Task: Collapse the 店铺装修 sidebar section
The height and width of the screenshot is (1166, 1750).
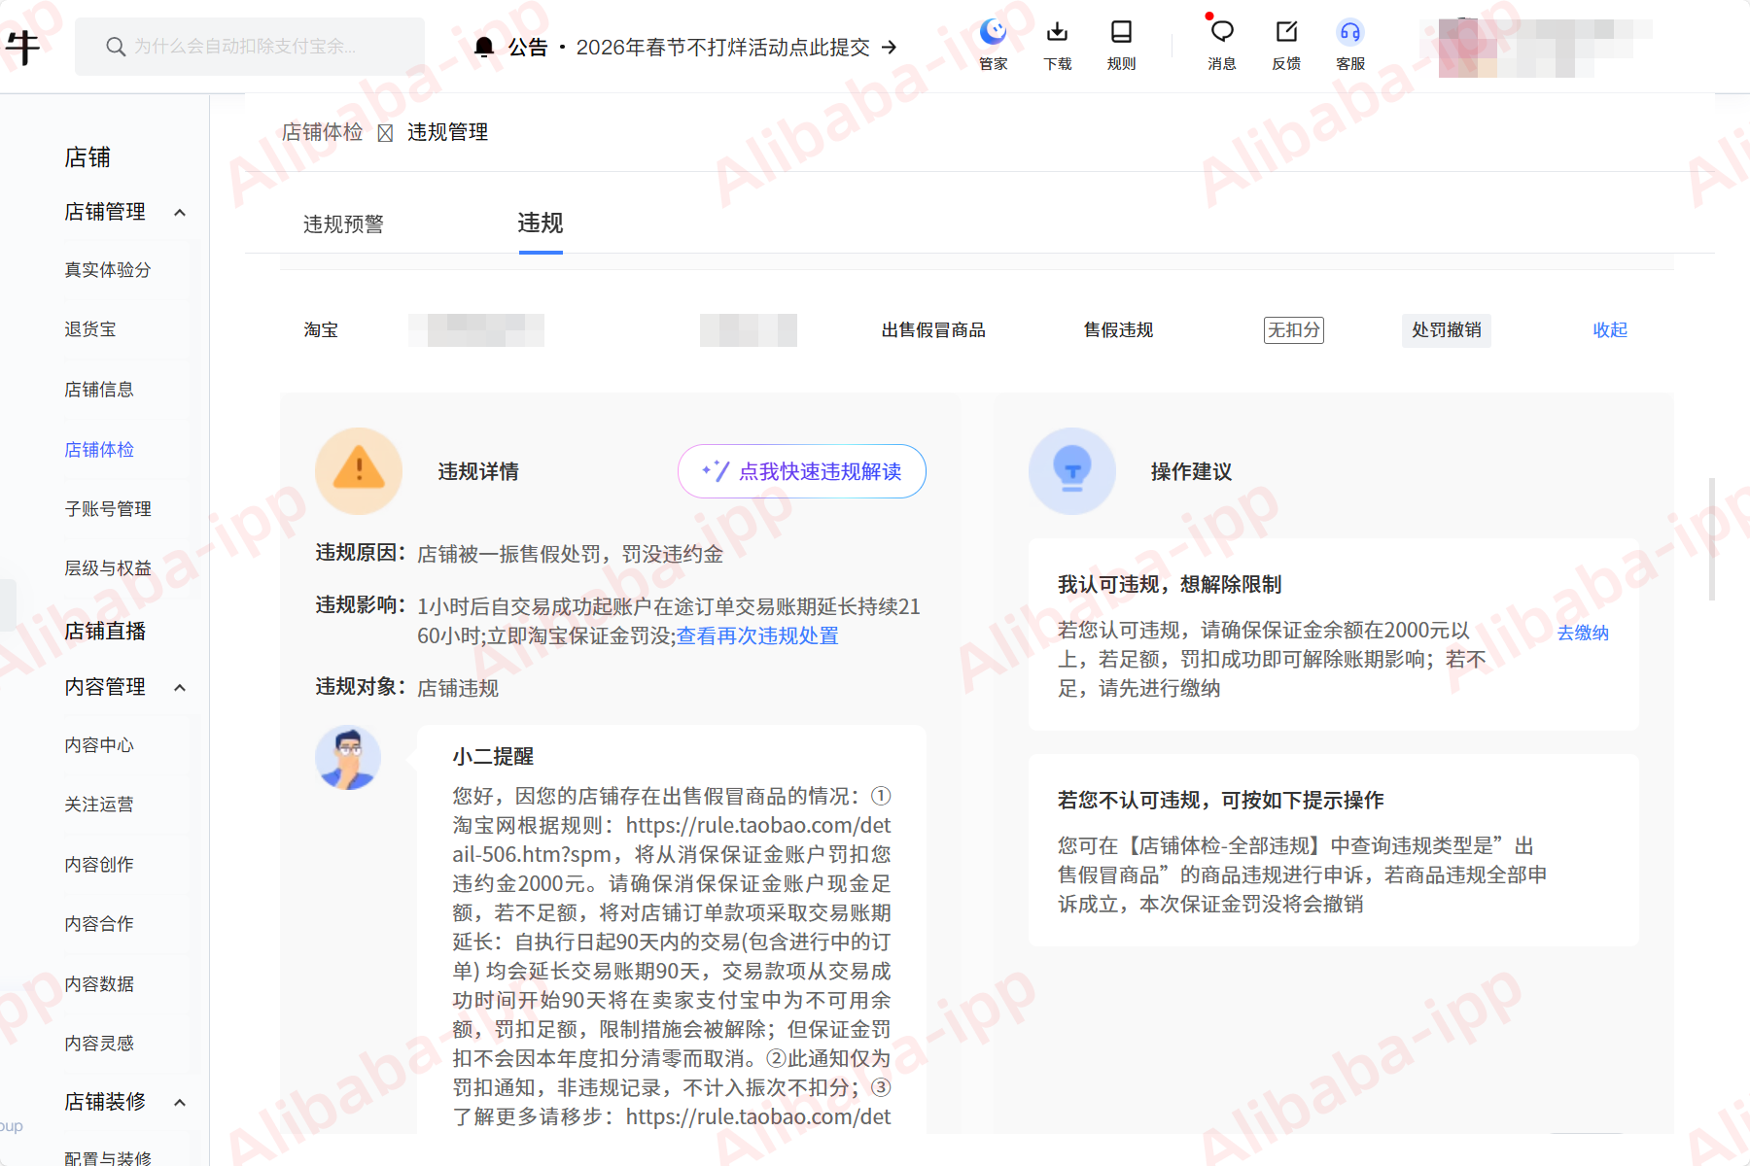Action: (x=180, y=1102)
